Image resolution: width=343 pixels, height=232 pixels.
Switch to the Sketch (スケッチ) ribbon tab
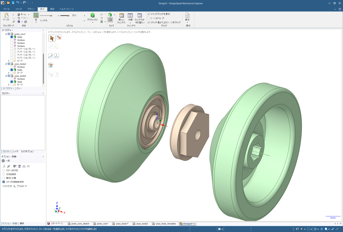coord(19,9)
